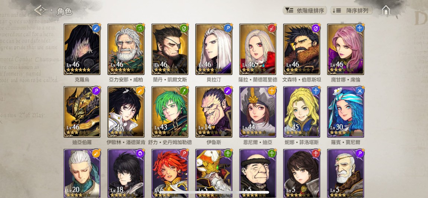The image size is (428, 198).
Task: Open the 貝拉汀 character portrait
Action: 214,49
